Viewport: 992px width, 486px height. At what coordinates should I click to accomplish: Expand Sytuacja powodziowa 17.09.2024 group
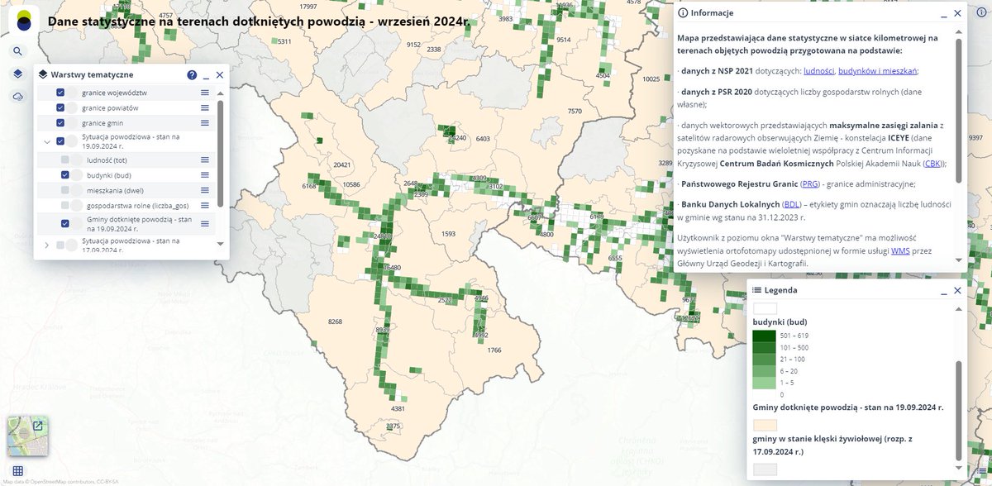47,244
